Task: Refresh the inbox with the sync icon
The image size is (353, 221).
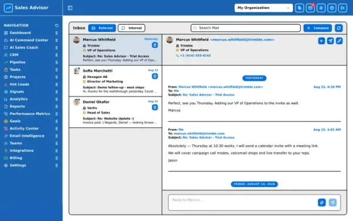Action: [339, 28]
